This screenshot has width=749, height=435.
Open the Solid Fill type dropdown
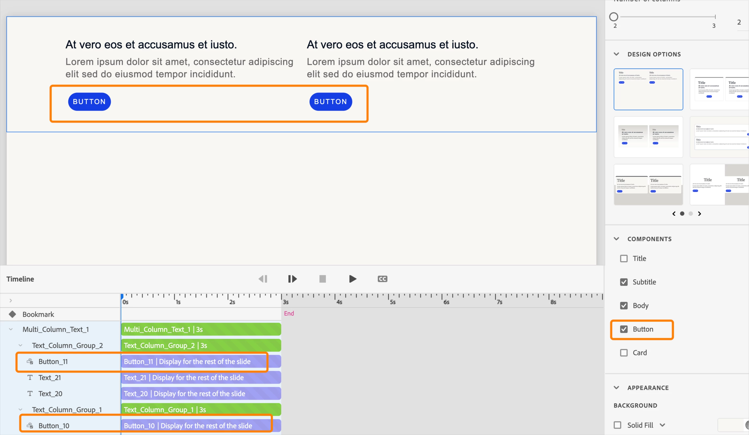[x=663, y=425]
